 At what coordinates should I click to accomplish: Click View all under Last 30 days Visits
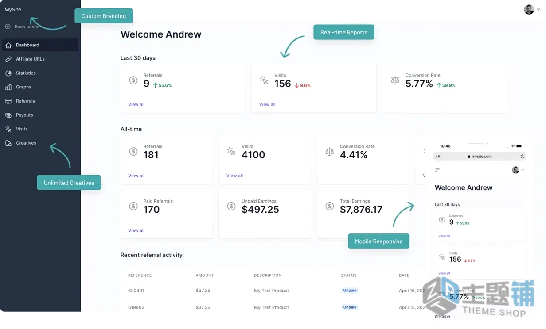click(267, 105)
